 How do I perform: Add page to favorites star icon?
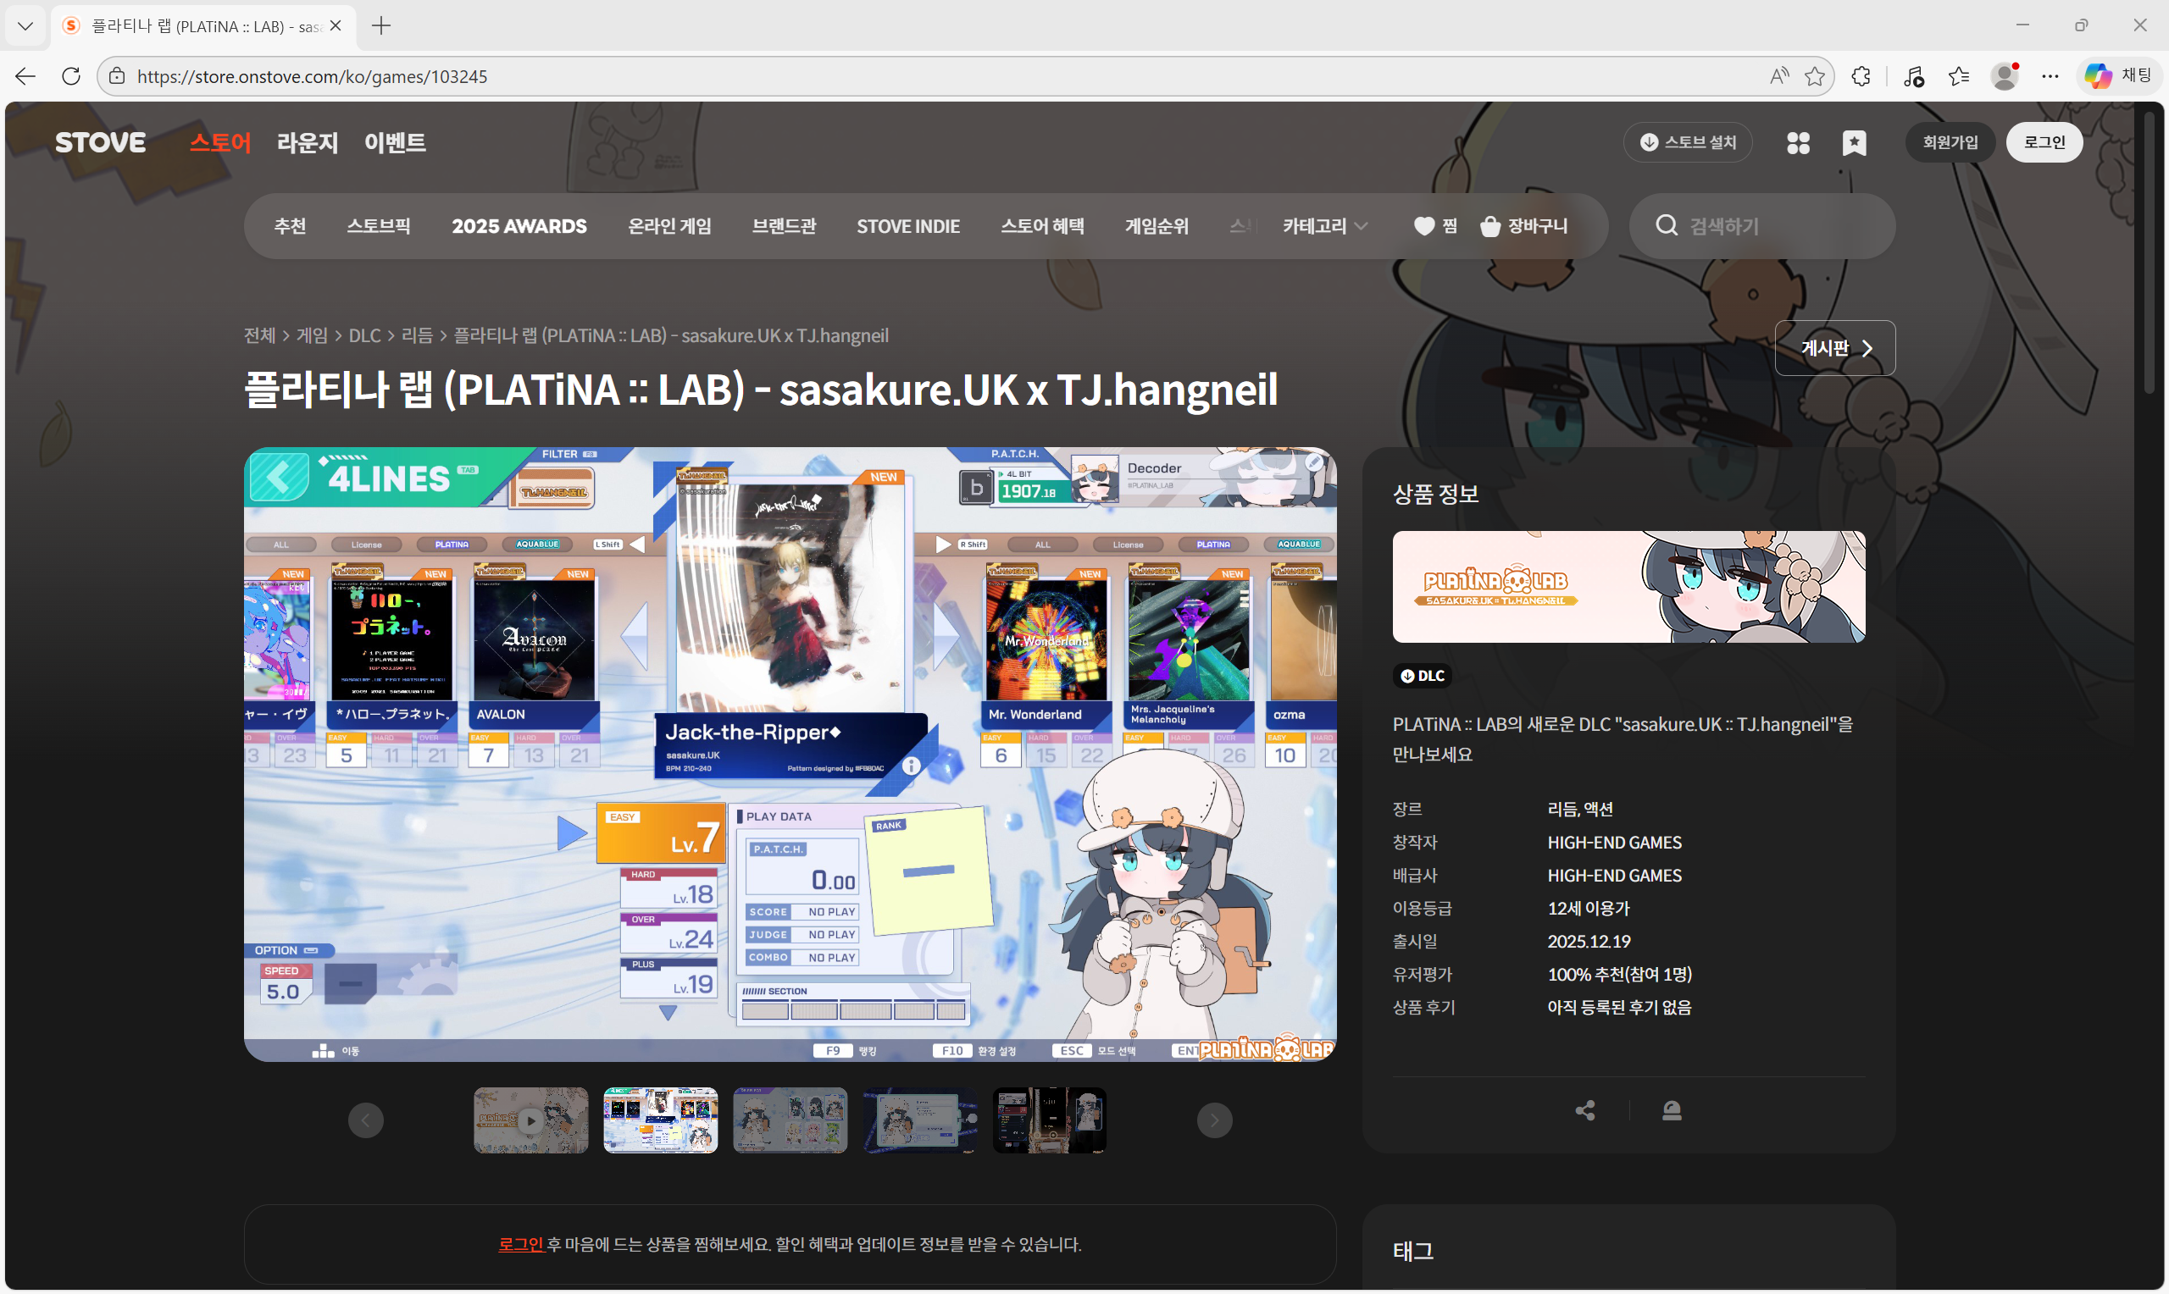[1814, 76]
